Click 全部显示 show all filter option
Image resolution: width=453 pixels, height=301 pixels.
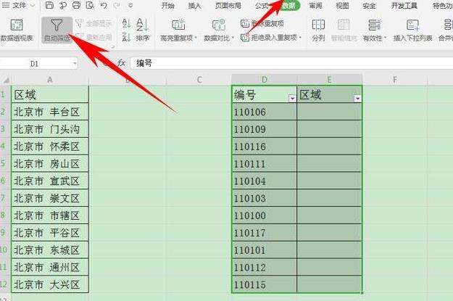click(93, 23)
